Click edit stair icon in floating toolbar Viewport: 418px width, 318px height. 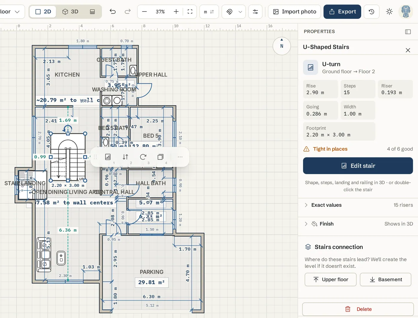108,157
